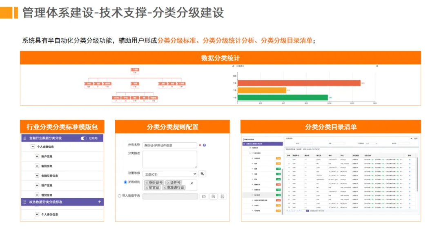441x248 pixels.
Task: Click the gear icon beside 设置等级 dropdown
Action: coord(202,174)
